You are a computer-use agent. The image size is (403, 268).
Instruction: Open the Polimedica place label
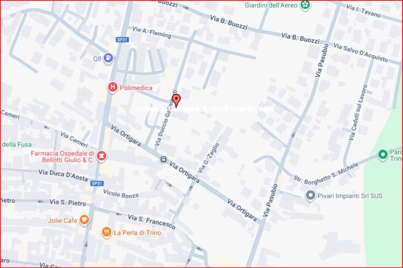(x=136, y=88)
